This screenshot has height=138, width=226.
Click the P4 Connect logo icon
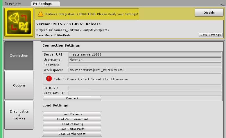coord(19,22)
